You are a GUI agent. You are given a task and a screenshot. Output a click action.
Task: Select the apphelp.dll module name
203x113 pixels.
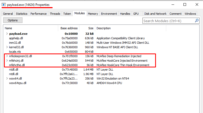click(16, 38)
